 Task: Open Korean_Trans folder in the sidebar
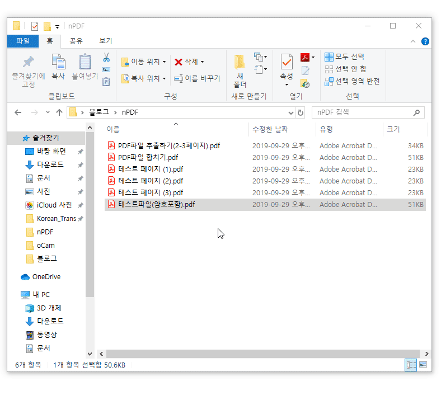tap(51, 219)
